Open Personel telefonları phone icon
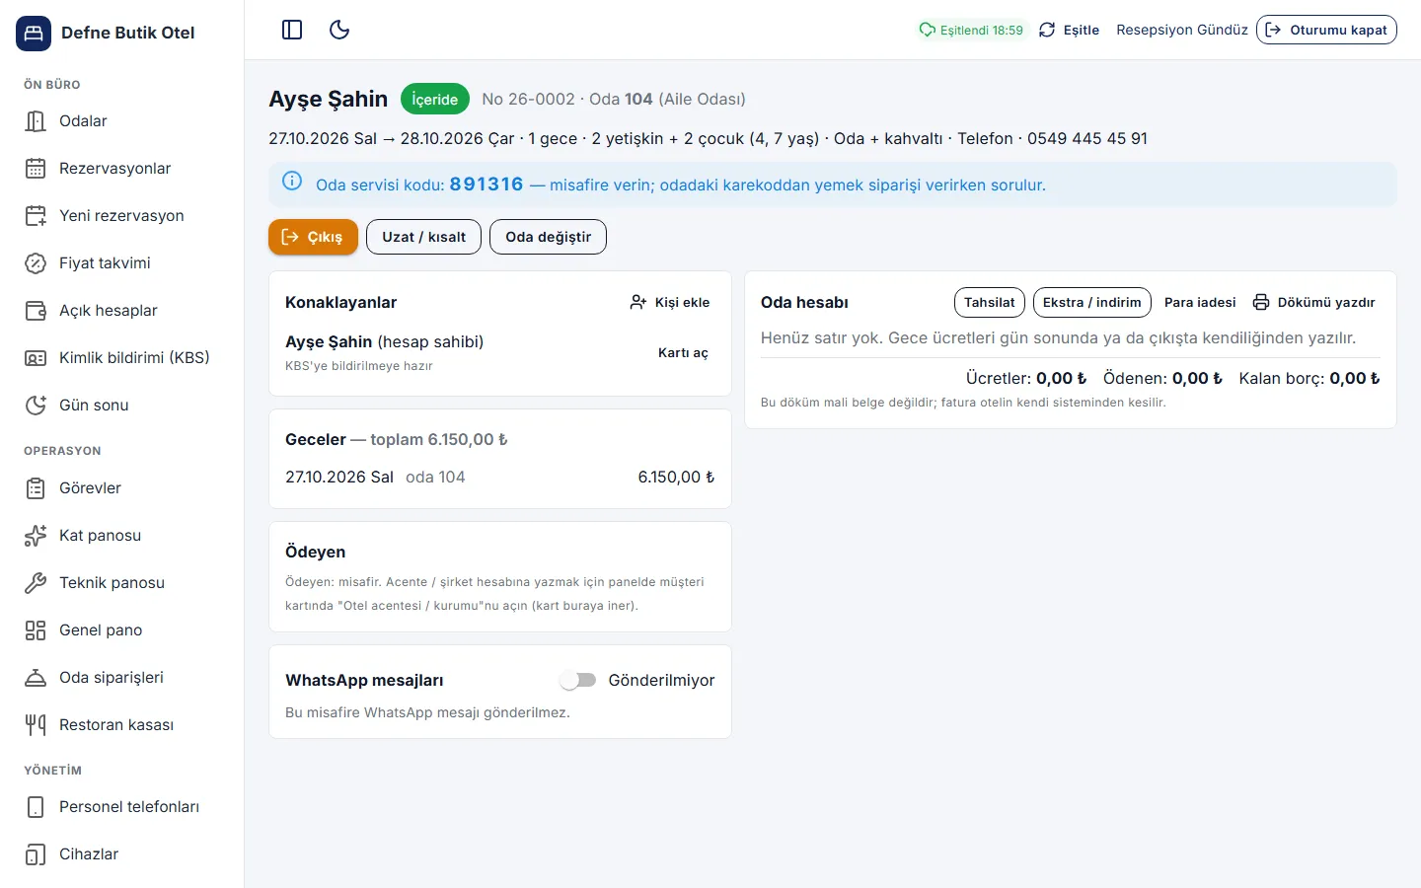Screen dimensions: 1421x888 click(36, 807)
